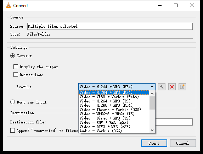The image size is (203, 154).
Task: Choose Video - H.264 + MP3 (MP4) highlighted option
Action: 114,92
